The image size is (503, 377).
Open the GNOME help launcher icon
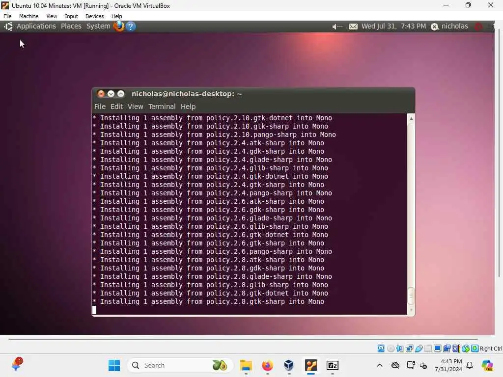click(x=131, y=27)
